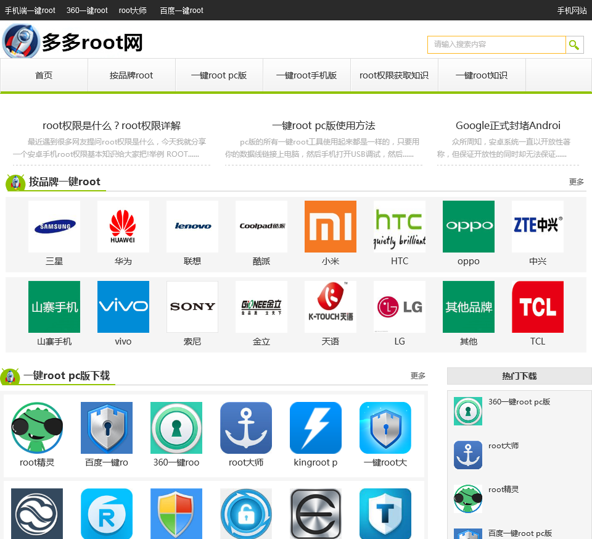Viewport: 592px width, 539px height.
Task: Select the root权限获取知识 navigation tab
Action: 394,75
